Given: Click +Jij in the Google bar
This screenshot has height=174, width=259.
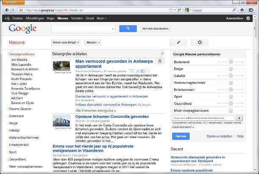Looking at the screenshot, I should click(x=7, y=18).
